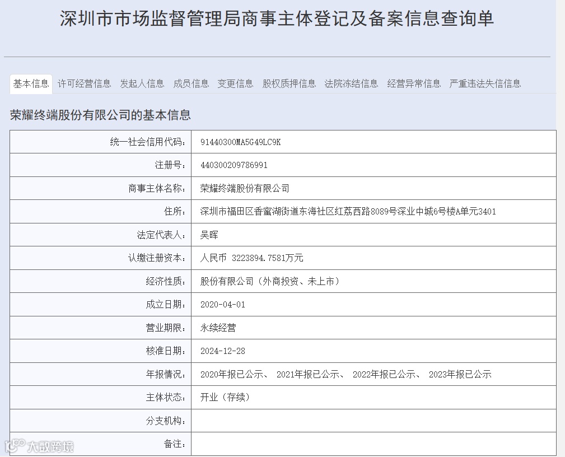Click the 认缴注册资本 label
The width and height of the screenshot is (565, 457).
click(x=157, y=258)
